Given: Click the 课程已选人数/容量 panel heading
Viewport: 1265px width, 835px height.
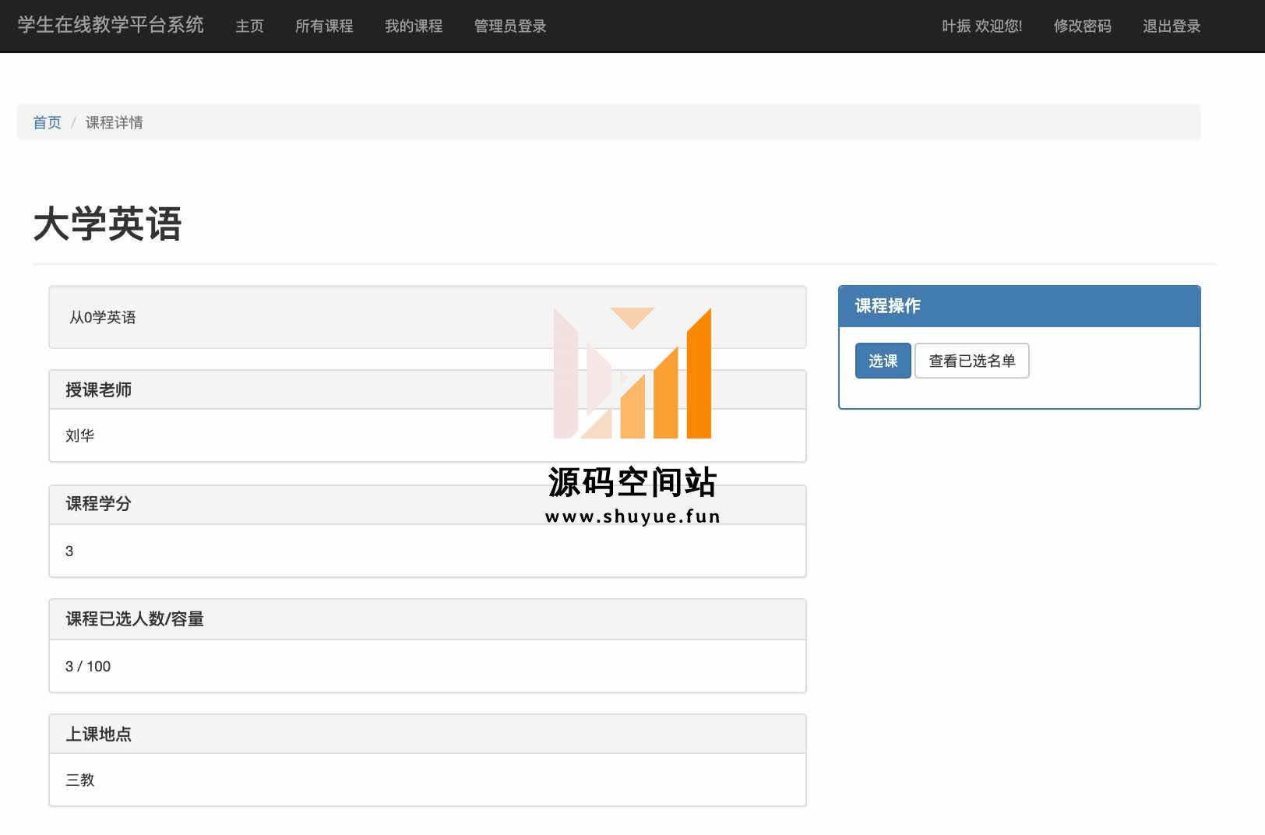Looking at the screenshot, I should coord(135,618).
